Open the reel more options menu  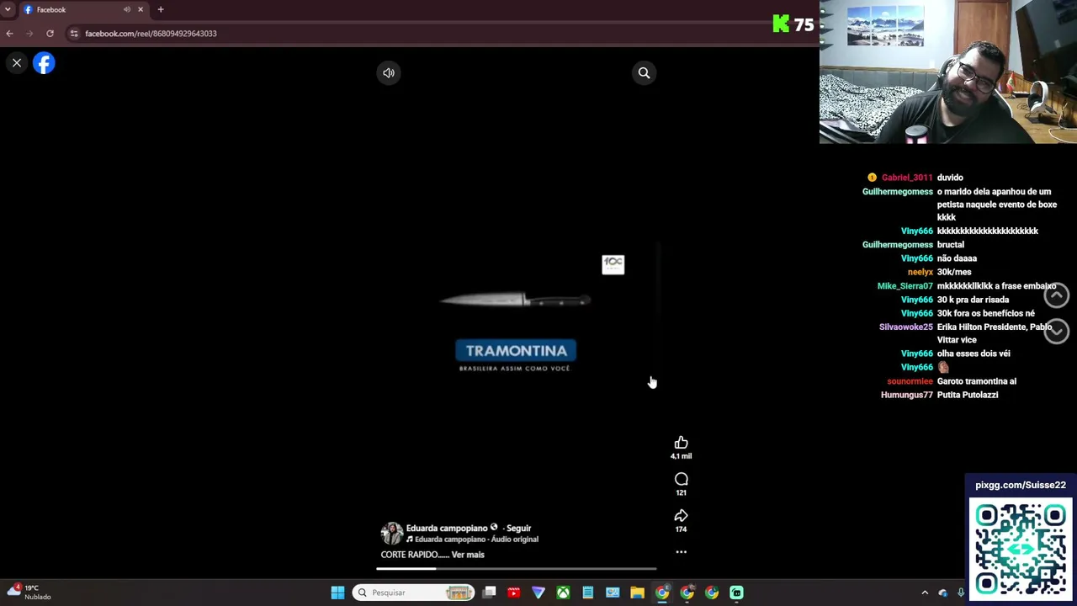click(682, 552)
